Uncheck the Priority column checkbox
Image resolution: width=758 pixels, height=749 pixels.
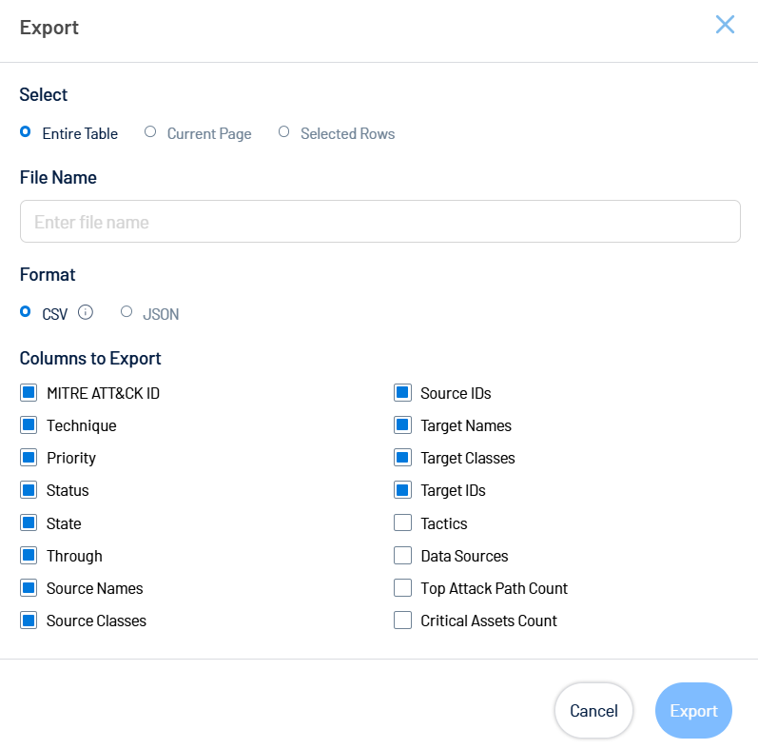(x=29, y=458)
